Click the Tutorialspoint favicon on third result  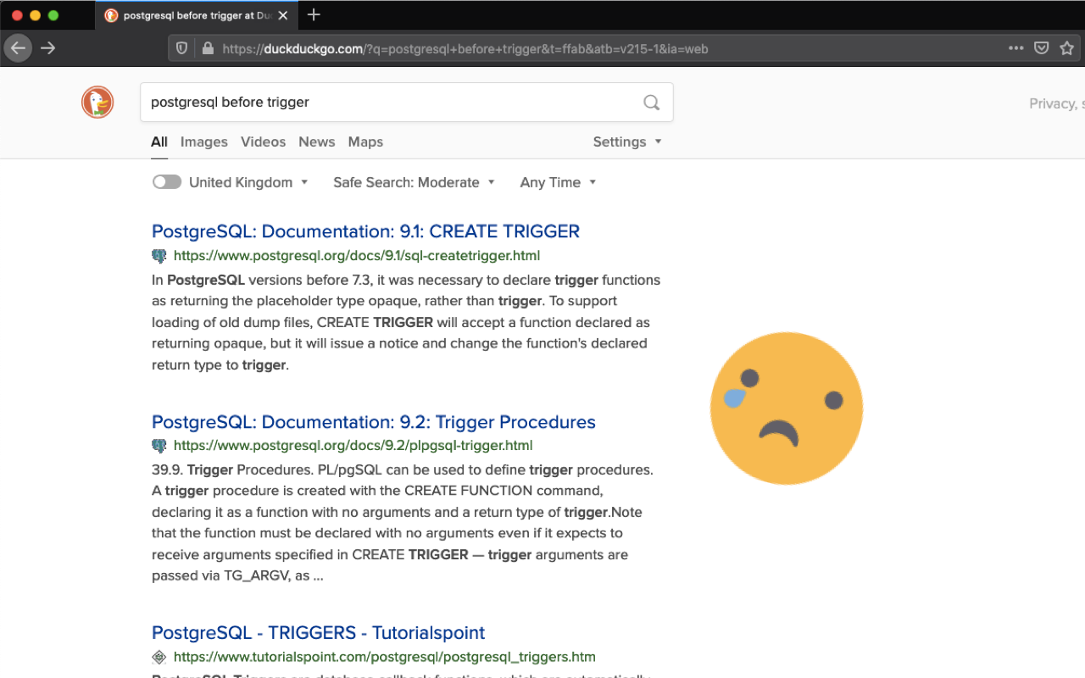coord(159,657)
